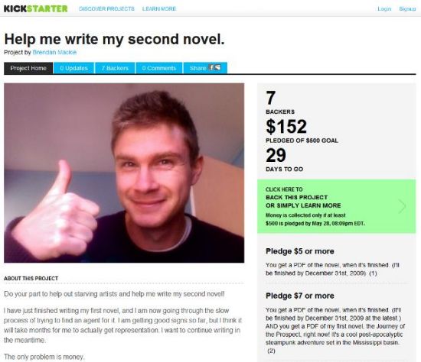421x362 pixels.
Task: Click the thumbs-up project photo
Action: (124, 173)
